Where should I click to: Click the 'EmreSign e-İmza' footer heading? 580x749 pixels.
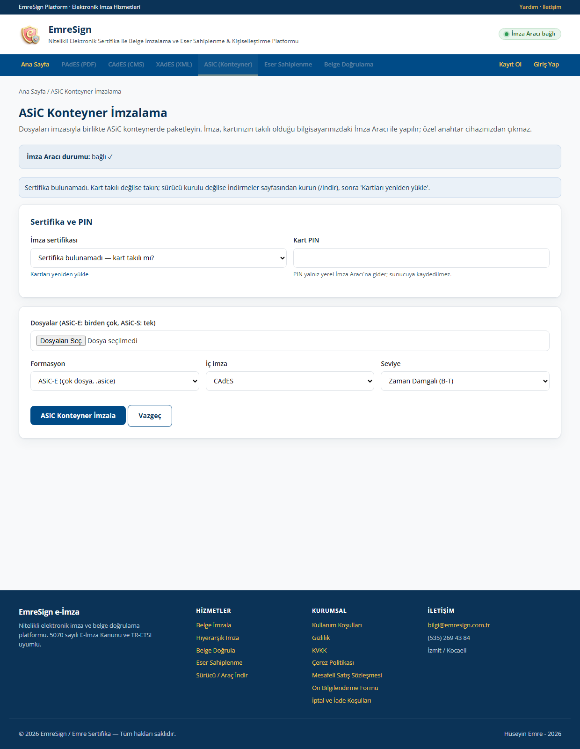[49, 612]
